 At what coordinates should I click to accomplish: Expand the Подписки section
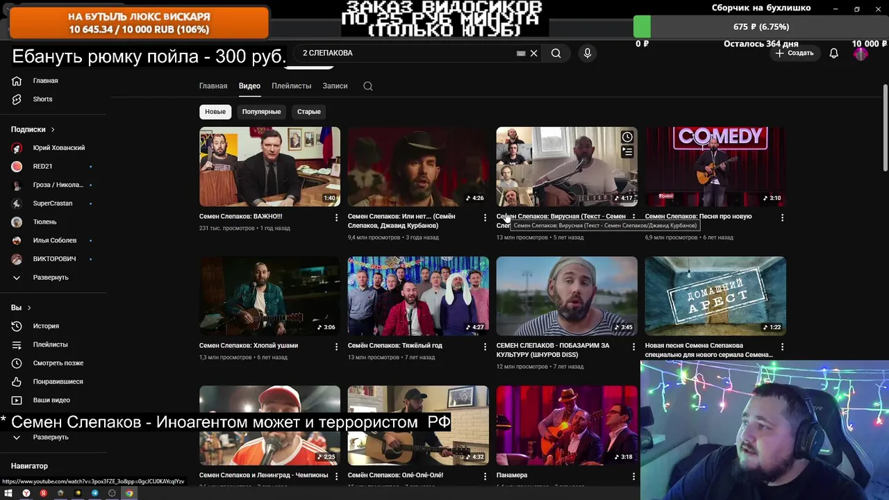click(x=33, y=130)
